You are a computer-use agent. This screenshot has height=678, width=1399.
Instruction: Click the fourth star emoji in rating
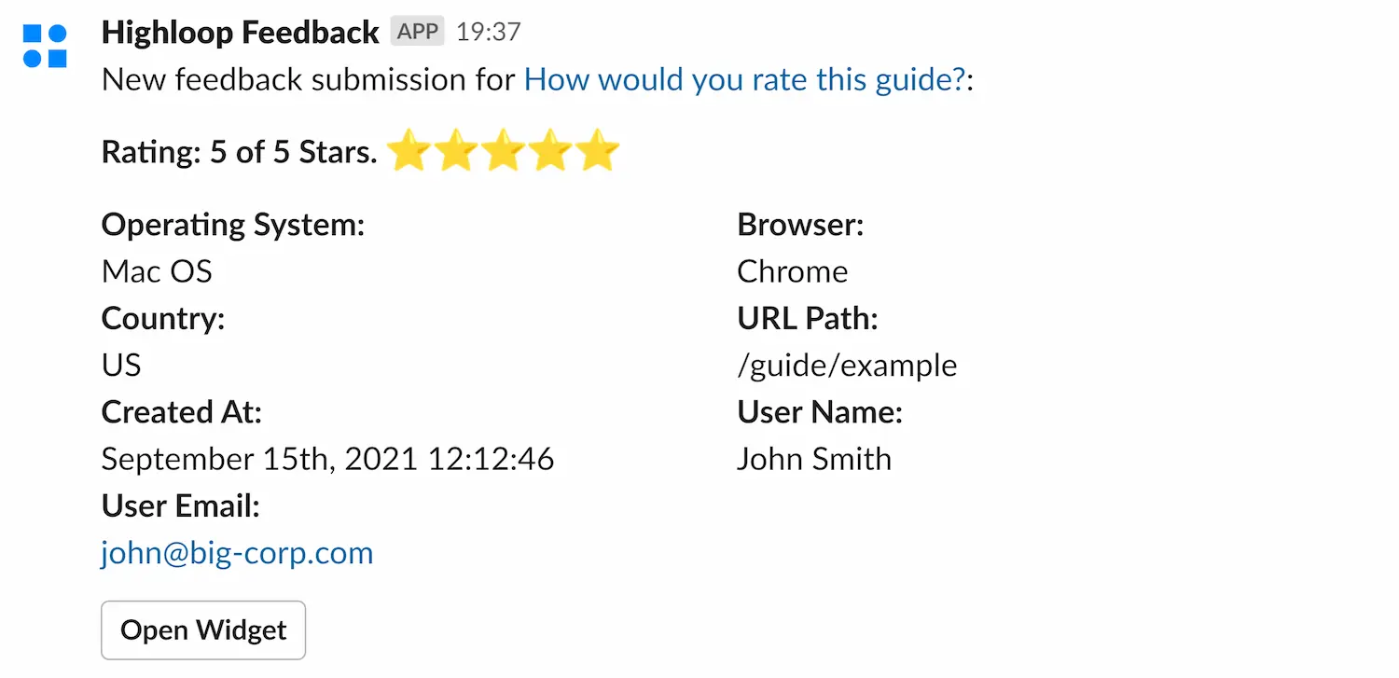[x=550, y=151]
